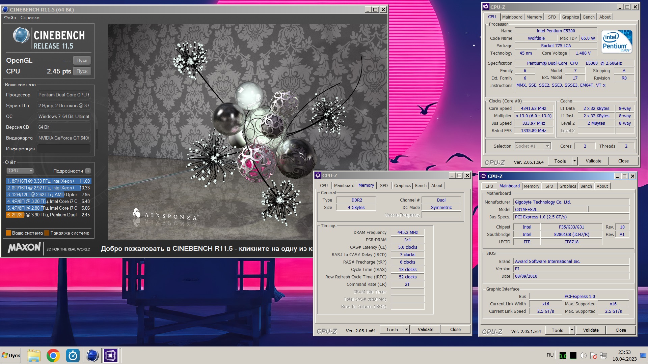
Task: Open the Action Center flag icon
Action: point(593,356)
